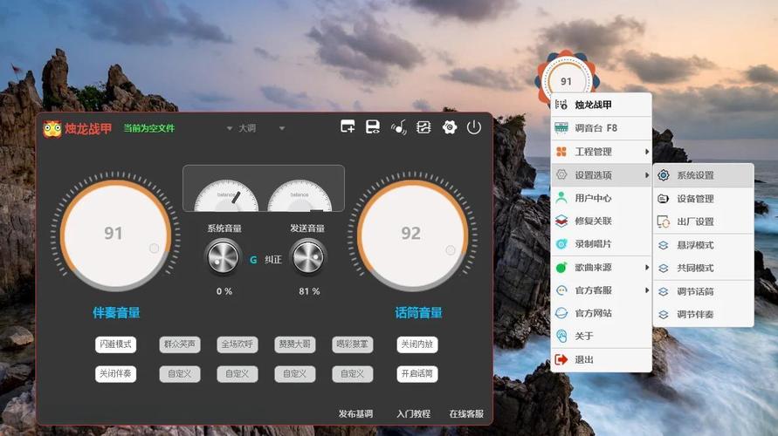The height and width of the screenshot is (436, 778).
Task: Open 设备管理 device icon in submenu
Action: pyautogui.click(x=664, y=199)
